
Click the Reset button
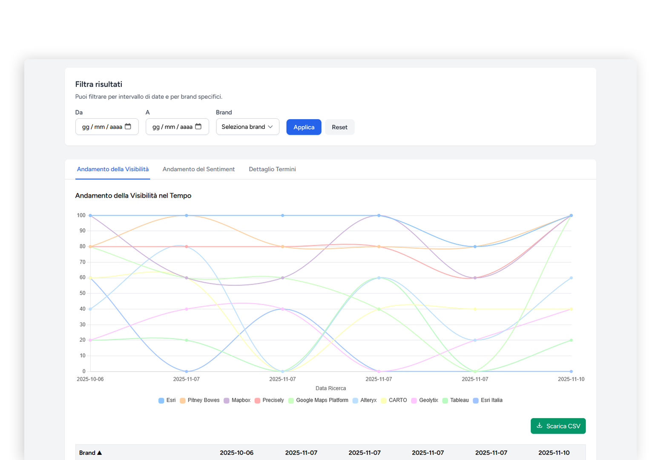click(x=339, y=127)
